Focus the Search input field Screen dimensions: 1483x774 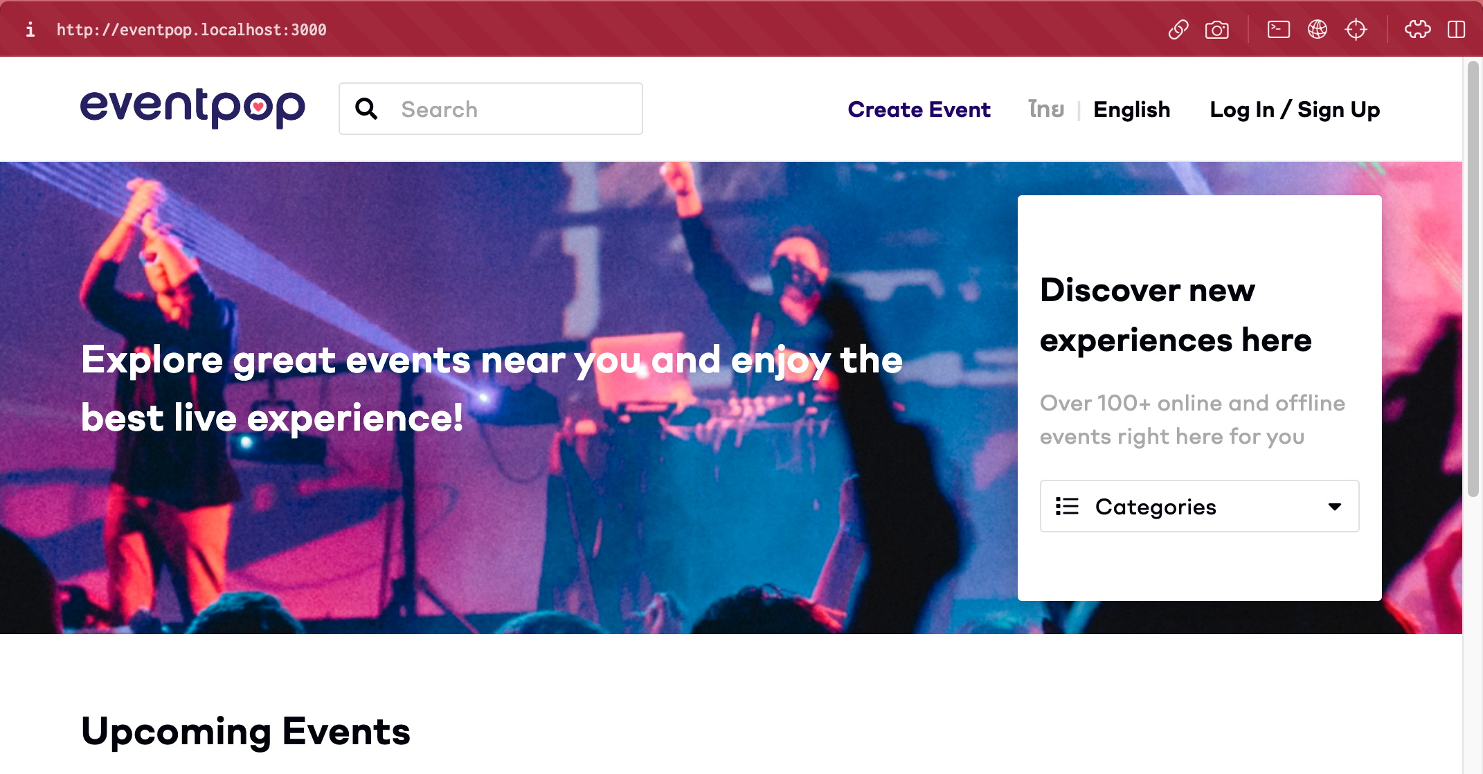point(490,109)
